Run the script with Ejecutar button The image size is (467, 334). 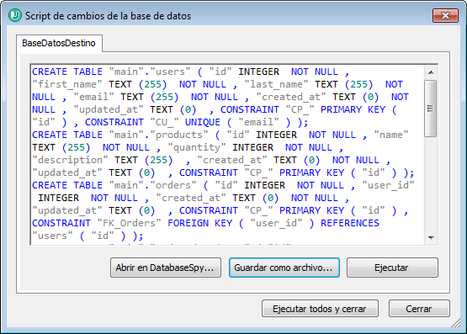point(392,268)
